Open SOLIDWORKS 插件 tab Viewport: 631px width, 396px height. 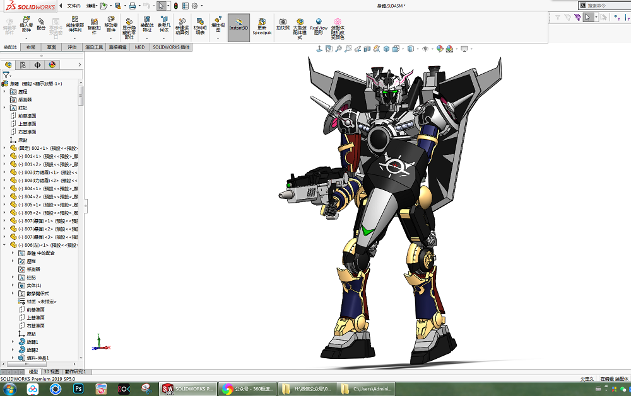click(x=171, y=47)
